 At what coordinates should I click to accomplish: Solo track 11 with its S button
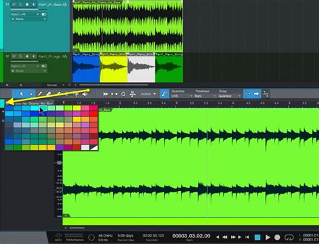(20, 5)
